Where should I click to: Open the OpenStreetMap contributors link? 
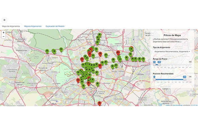(x=178, y=105)
